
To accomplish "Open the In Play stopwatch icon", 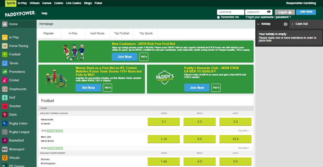I will 5,37.
